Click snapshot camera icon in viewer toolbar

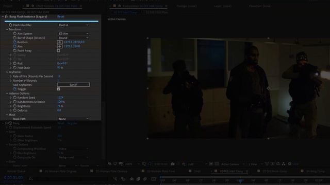(x=173, y=164)
